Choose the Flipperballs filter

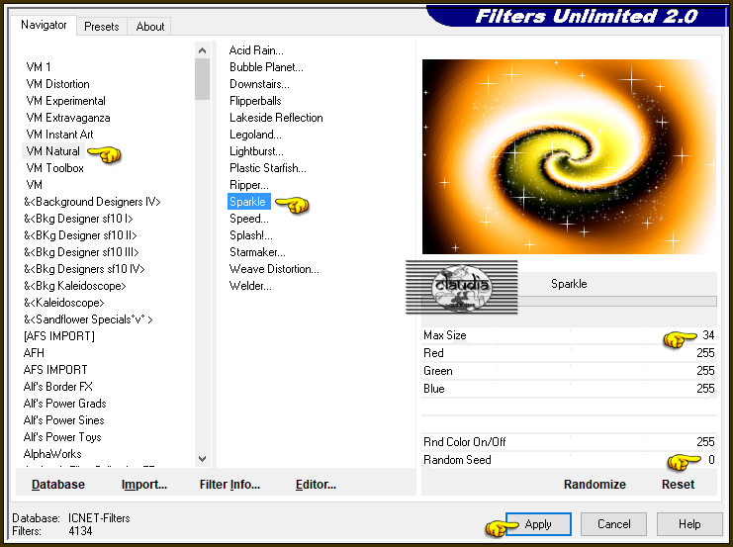[x=255, y=101]
